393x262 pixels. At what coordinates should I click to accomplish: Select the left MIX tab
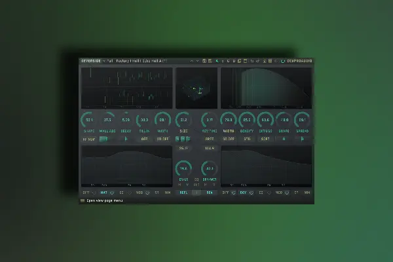tap(168, 193)
